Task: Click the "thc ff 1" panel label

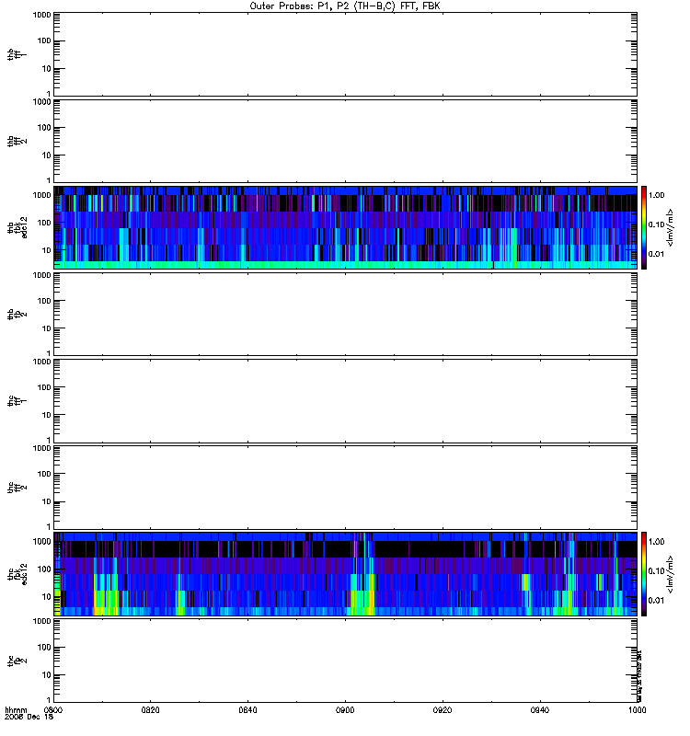Action: coord(17,401)
